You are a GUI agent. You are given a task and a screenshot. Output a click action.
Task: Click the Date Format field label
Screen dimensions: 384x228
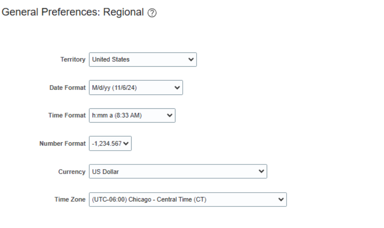pyautogui.click(x=67, y=88)
